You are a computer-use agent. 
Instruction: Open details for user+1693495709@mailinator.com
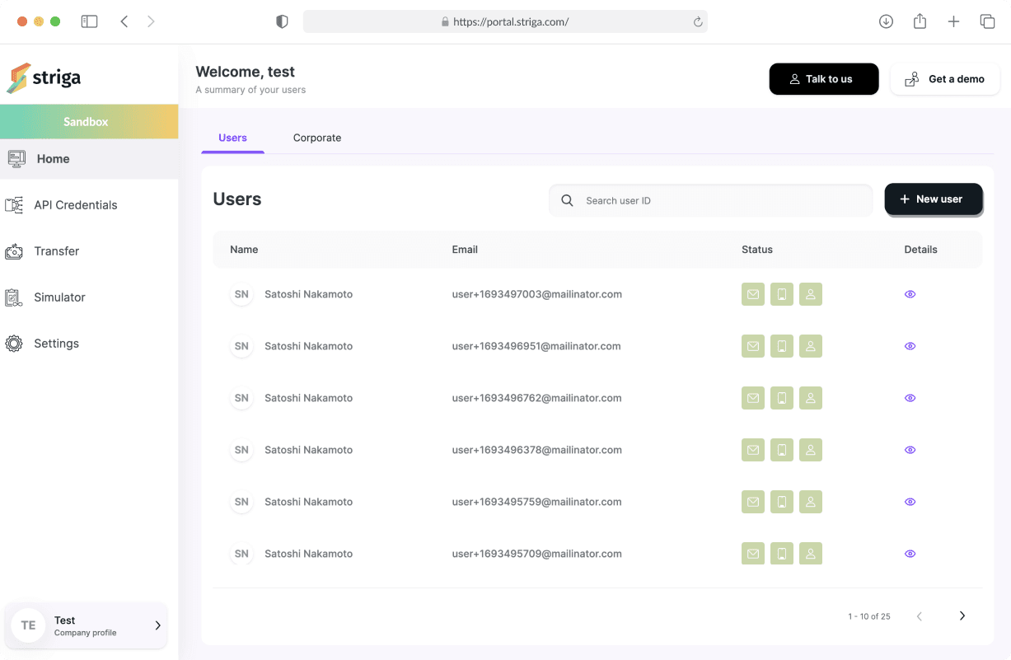910,553
